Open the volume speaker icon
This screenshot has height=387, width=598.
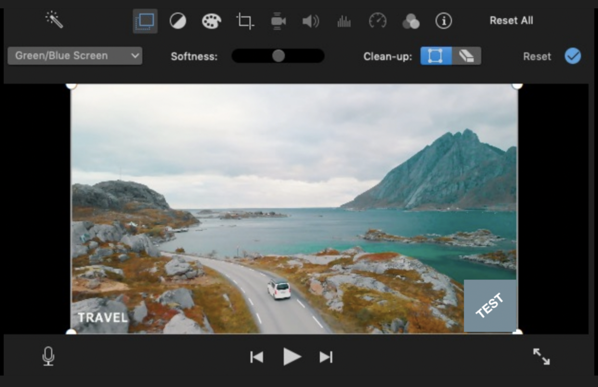click(x=311, y=21)
